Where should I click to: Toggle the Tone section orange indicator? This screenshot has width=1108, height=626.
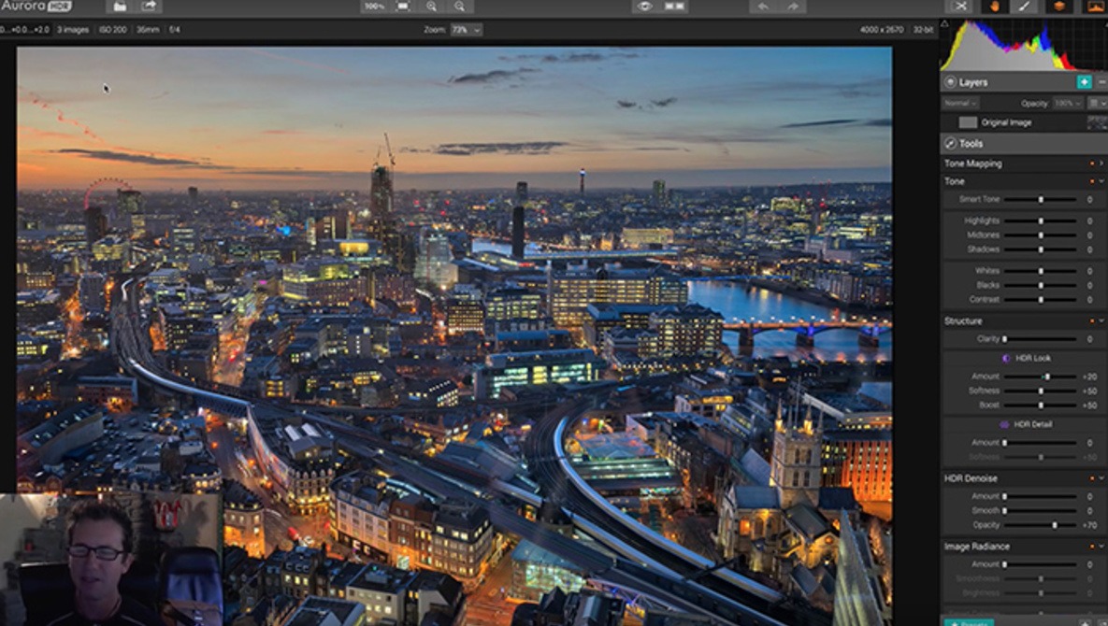click(1092, 181)
